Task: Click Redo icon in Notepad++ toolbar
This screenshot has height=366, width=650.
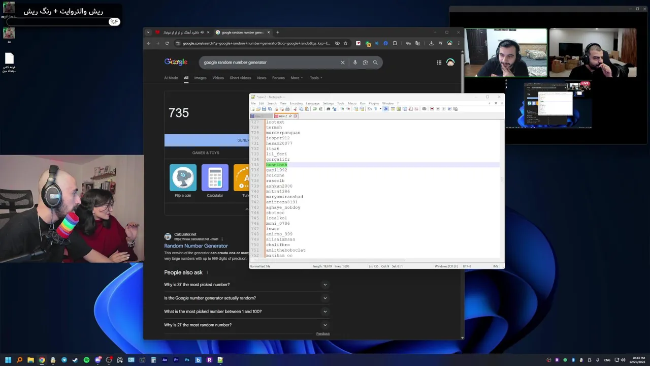Action: (320, 109)
